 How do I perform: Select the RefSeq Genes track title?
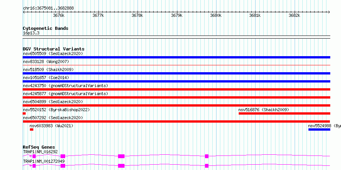pos(39,147)
